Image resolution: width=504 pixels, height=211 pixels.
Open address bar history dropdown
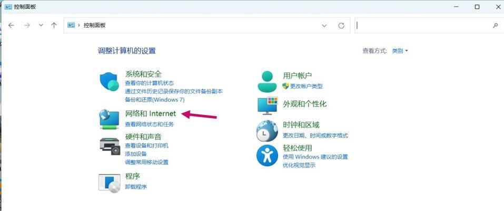coord(324,25)
